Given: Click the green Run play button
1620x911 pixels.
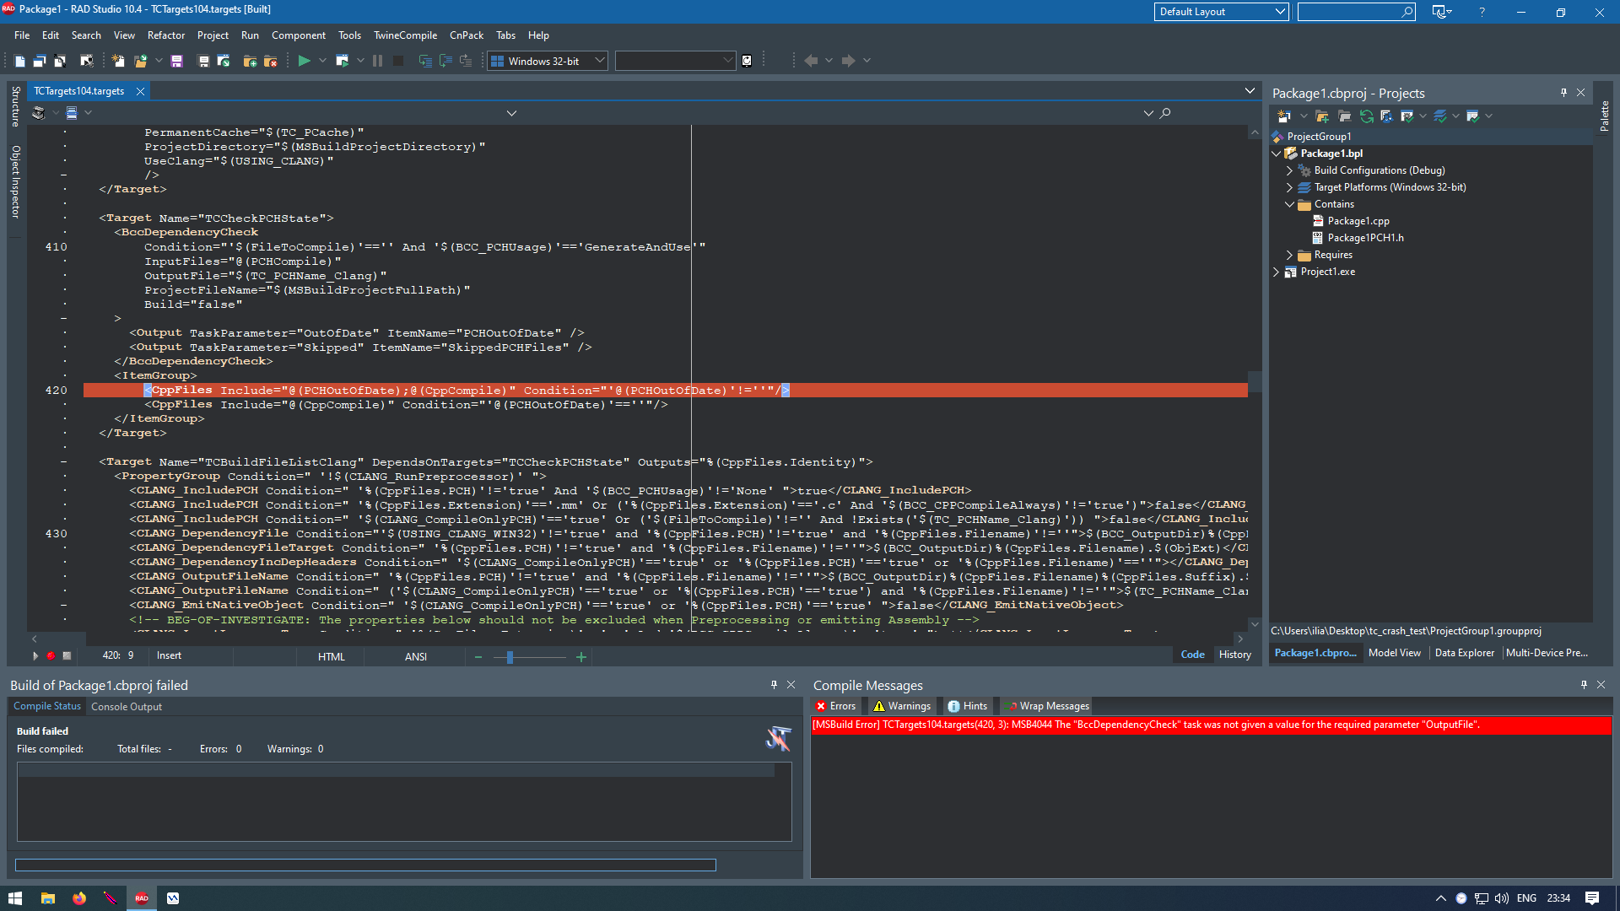Looking at the screenshot, I should (304, 61).
